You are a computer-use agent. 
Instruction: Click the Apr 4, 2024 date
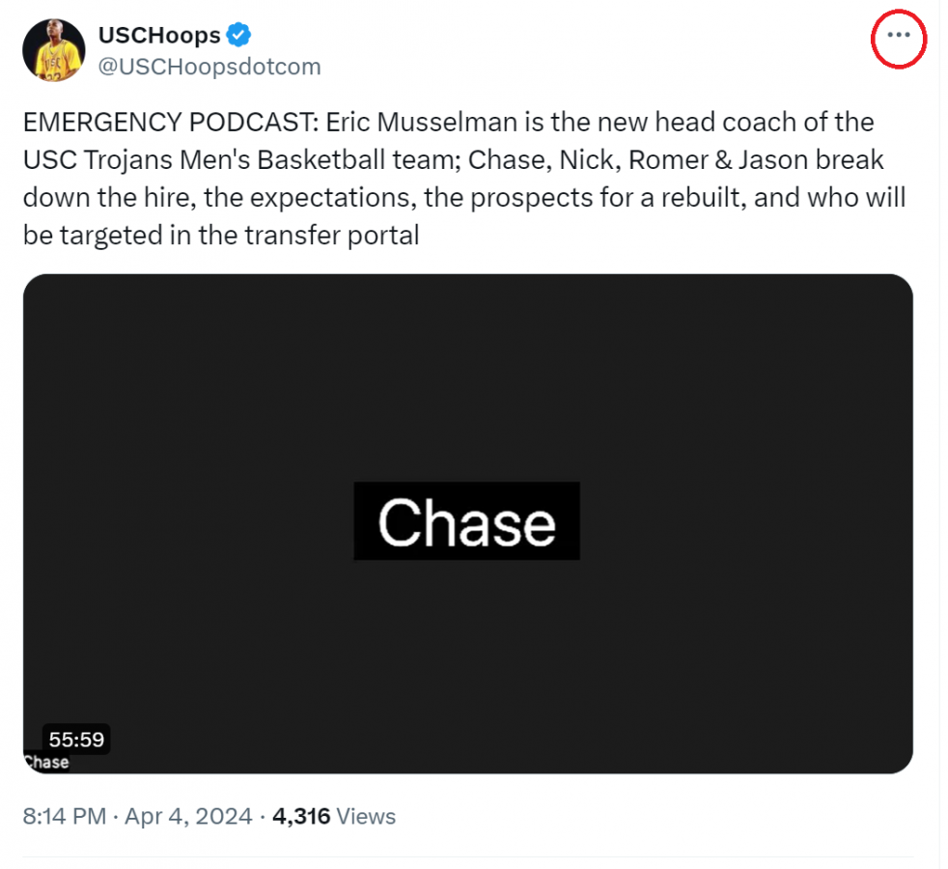coord(188,817)
